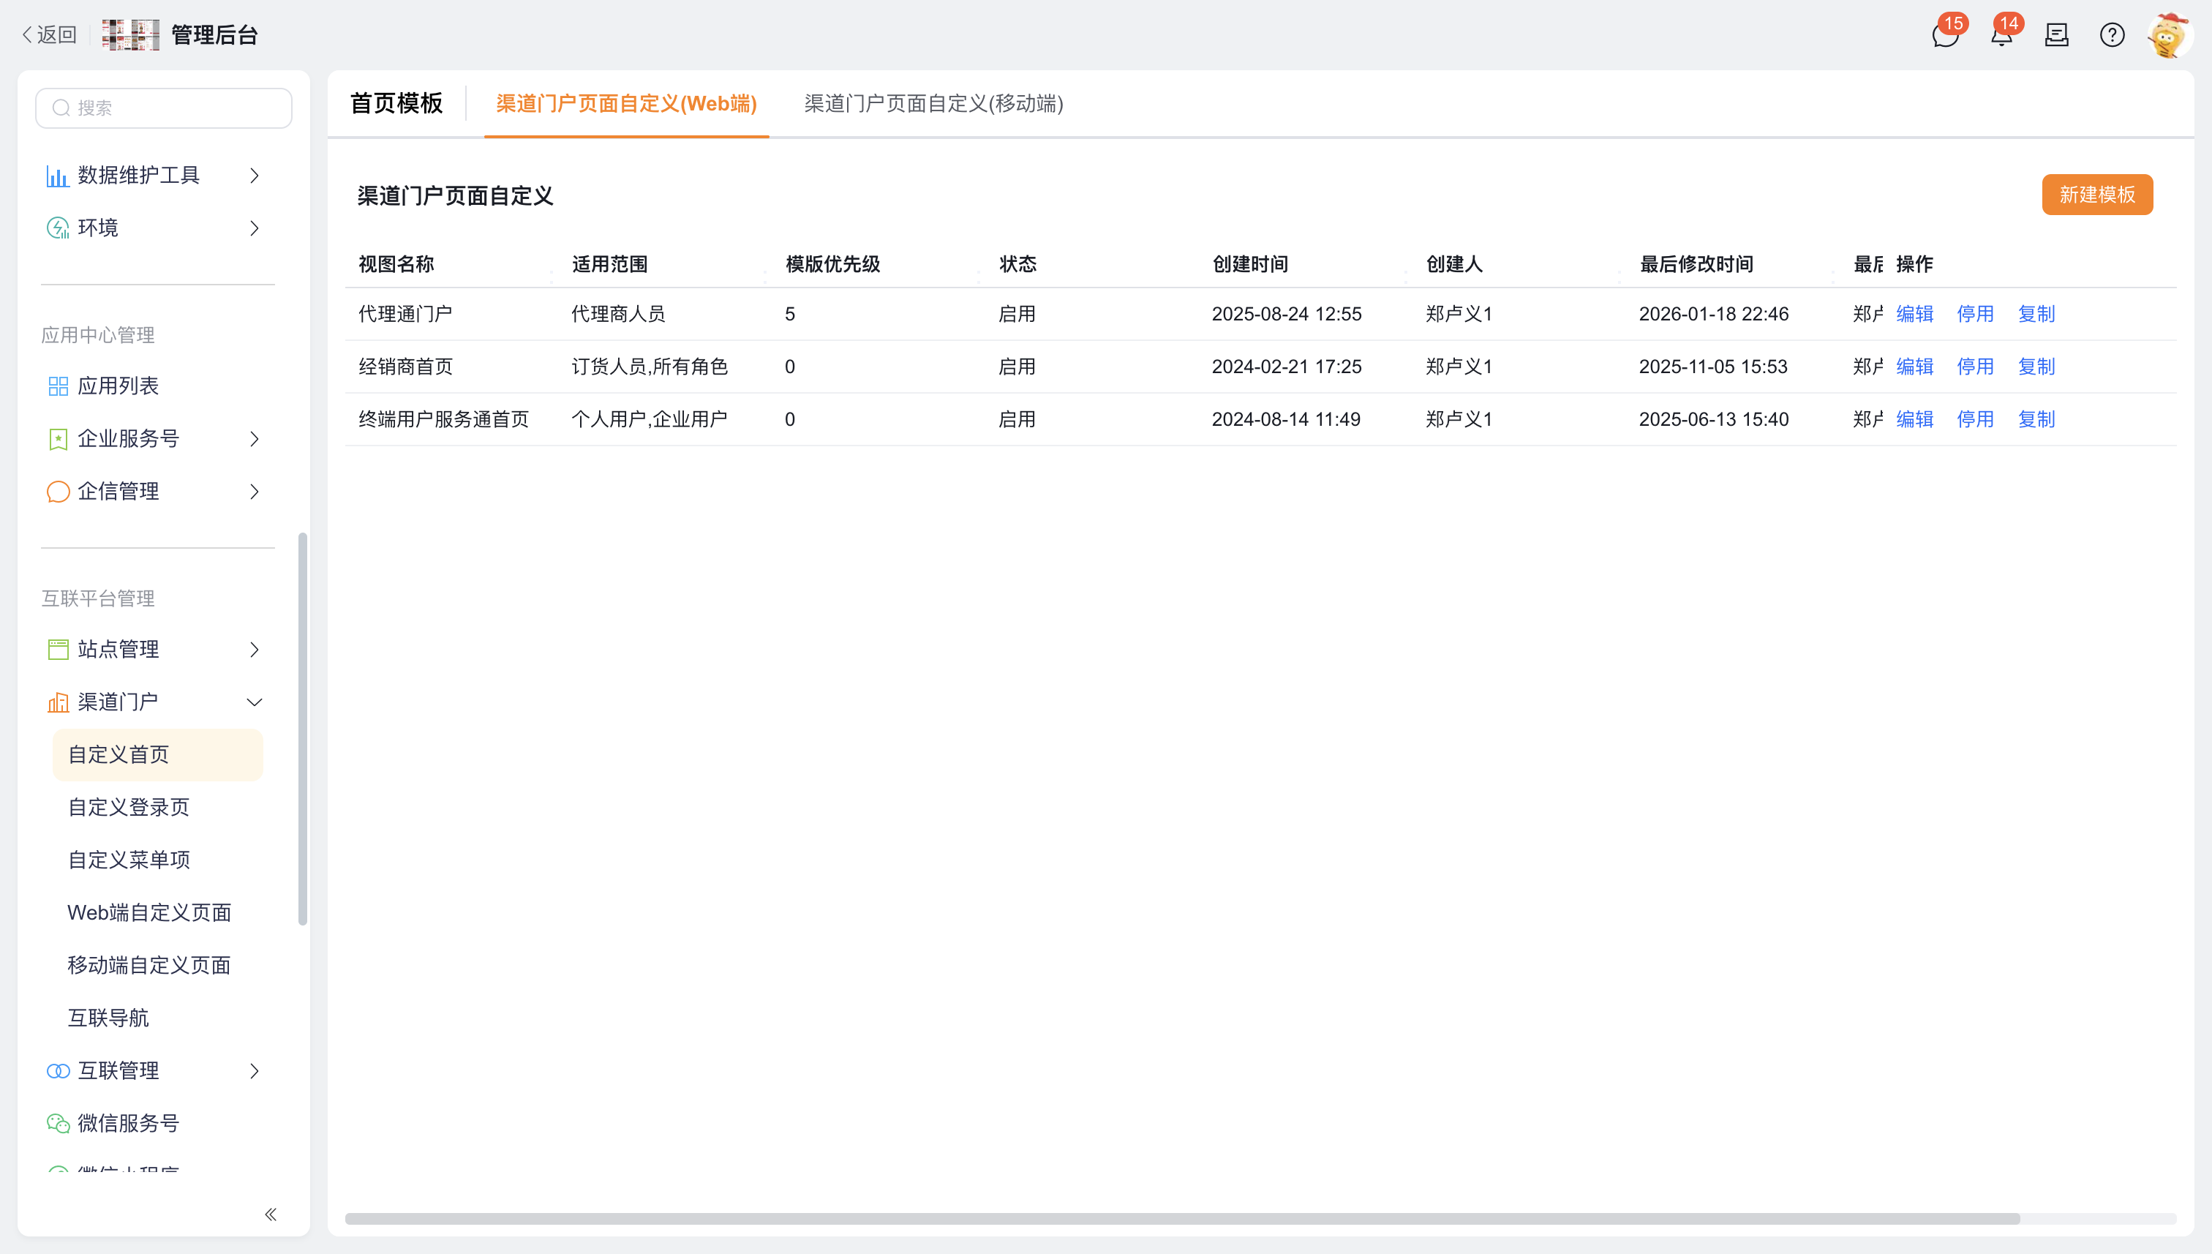This screenshot has width=2212, height=1254.
Task: Copy the 经销商首页 template
Action: (x=2036, y=367)
